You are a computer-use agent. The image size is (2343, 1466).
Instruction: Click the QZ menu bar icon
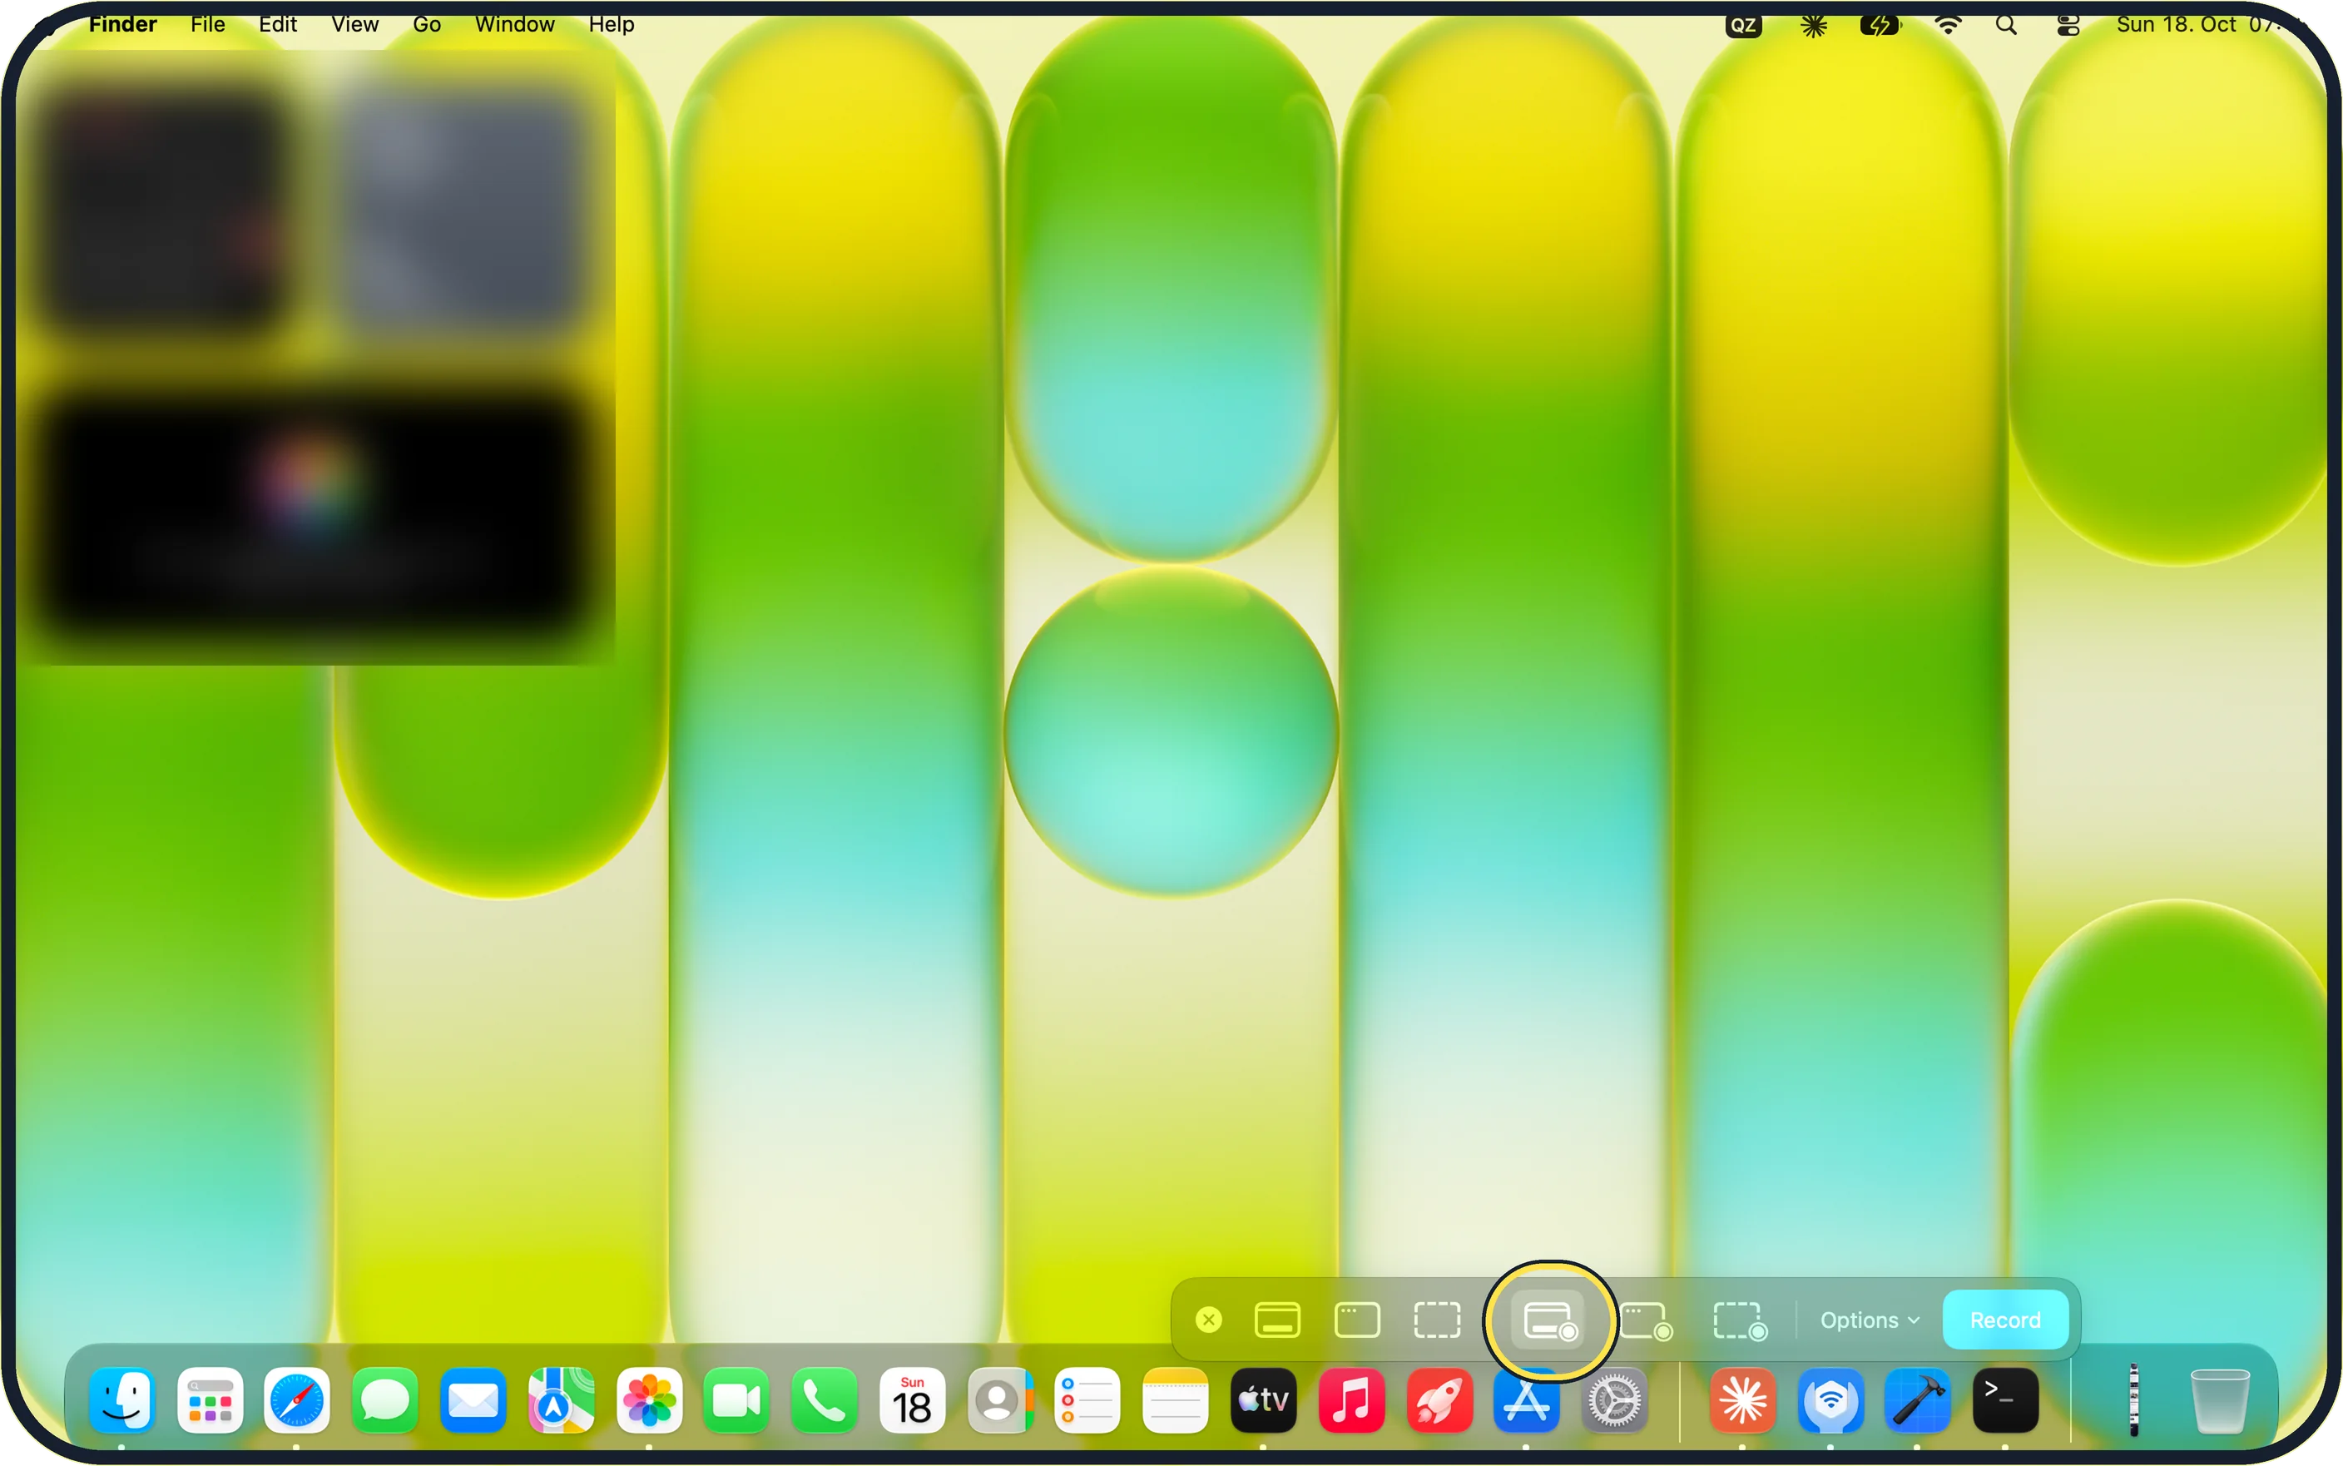(x=1742, y=25)
